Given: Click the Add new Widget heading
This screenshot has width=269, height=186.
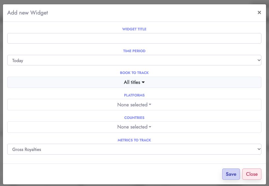Looking at the screenshot, I should point(28,13).
